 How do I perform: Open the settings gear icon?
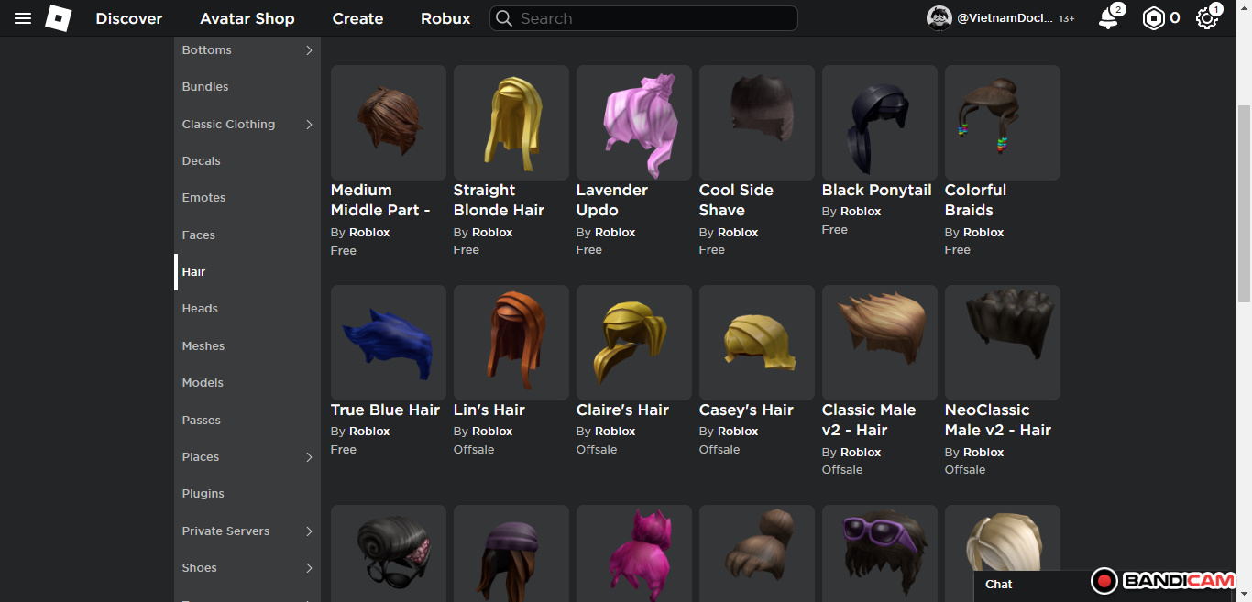[x=1206, y=18]
